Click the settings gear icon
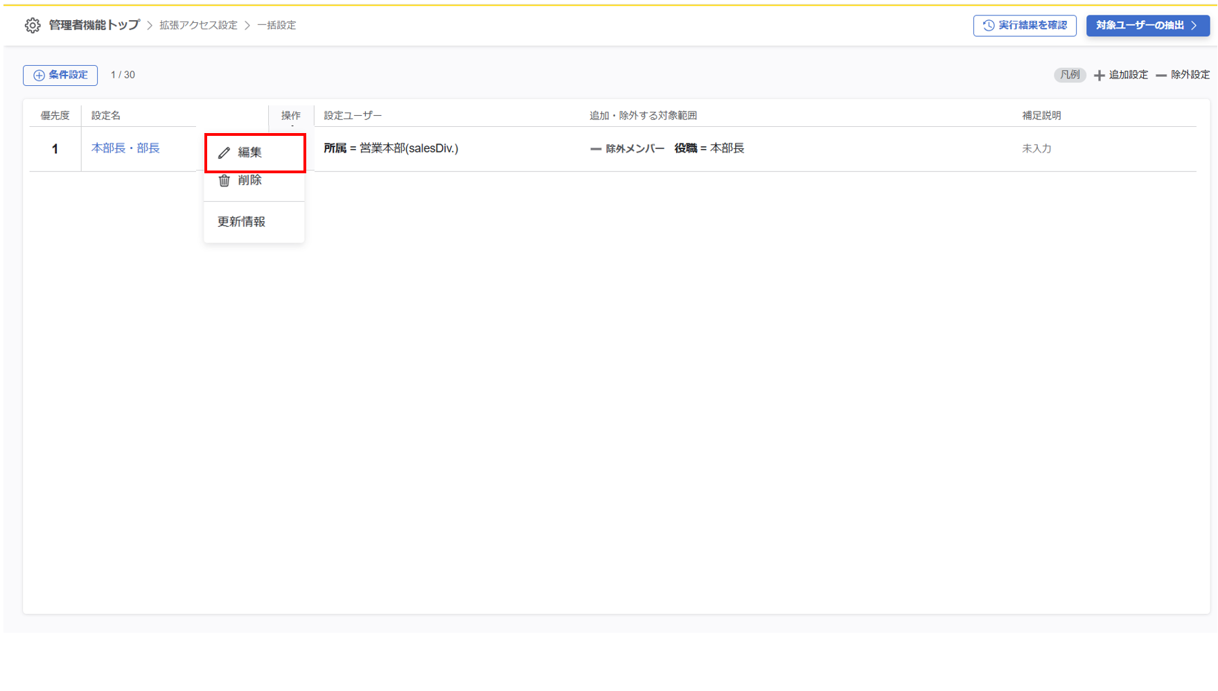Image resolution: width=1218 pixels, height=691 pixels. (33, 26)
